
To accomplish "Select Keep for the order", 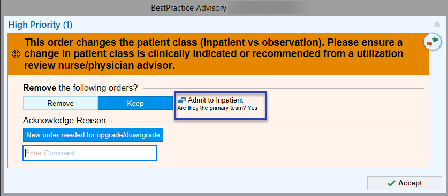I will point(135,103).
